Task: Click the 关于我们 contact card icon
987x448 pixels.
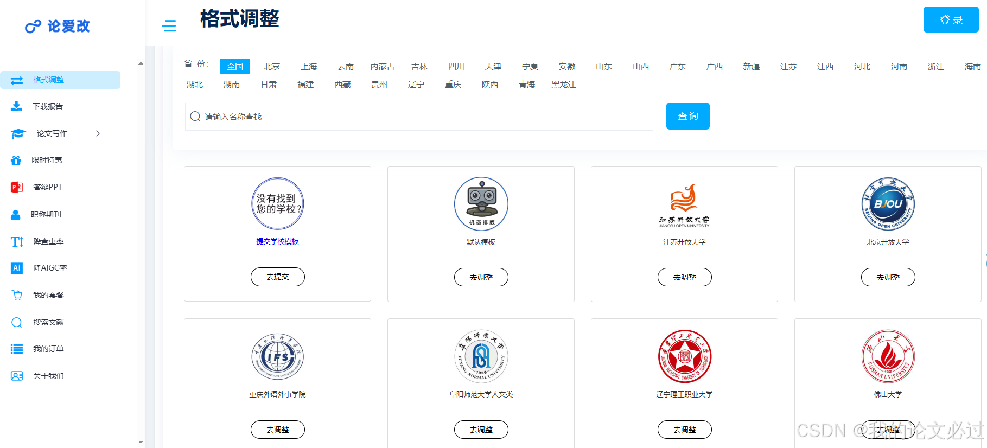Action: coord(17,376)
